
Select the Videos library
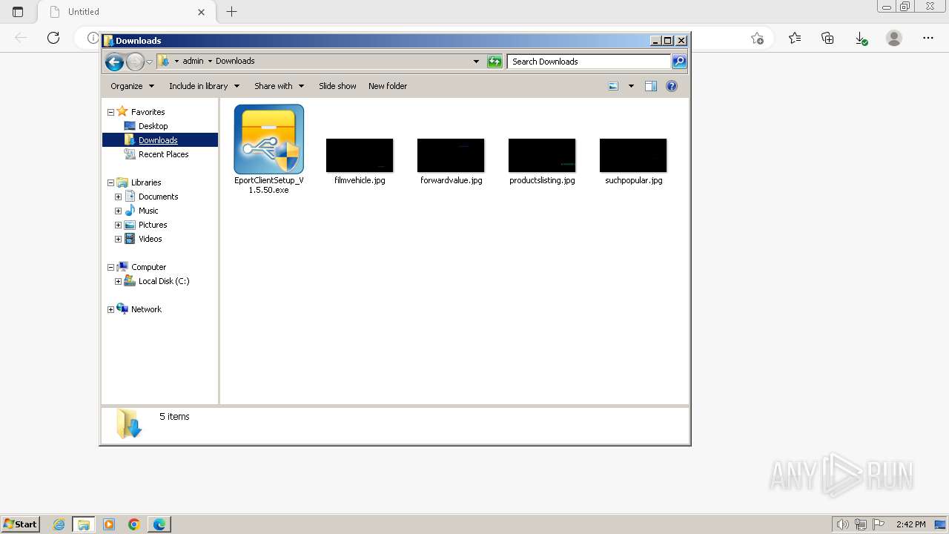[x=150, y=239]
